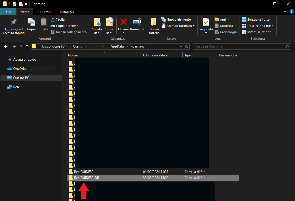Switch to the Visualizza tab
Image resolution: width=295 pixels, height=201 pixels.
click(67, 12)
